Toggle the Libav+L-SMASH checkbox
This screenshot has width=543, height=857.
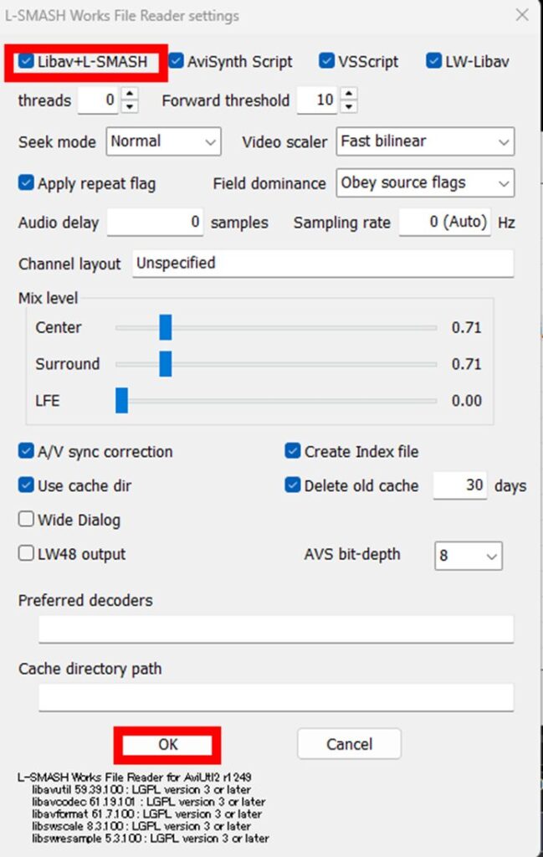pyautogui.click(x=27, y=61)
